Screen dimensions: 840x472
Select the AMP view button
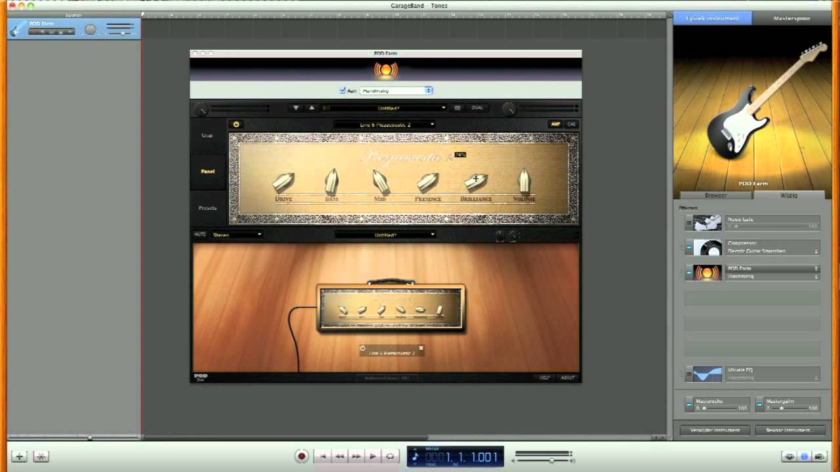click(555, 124)
